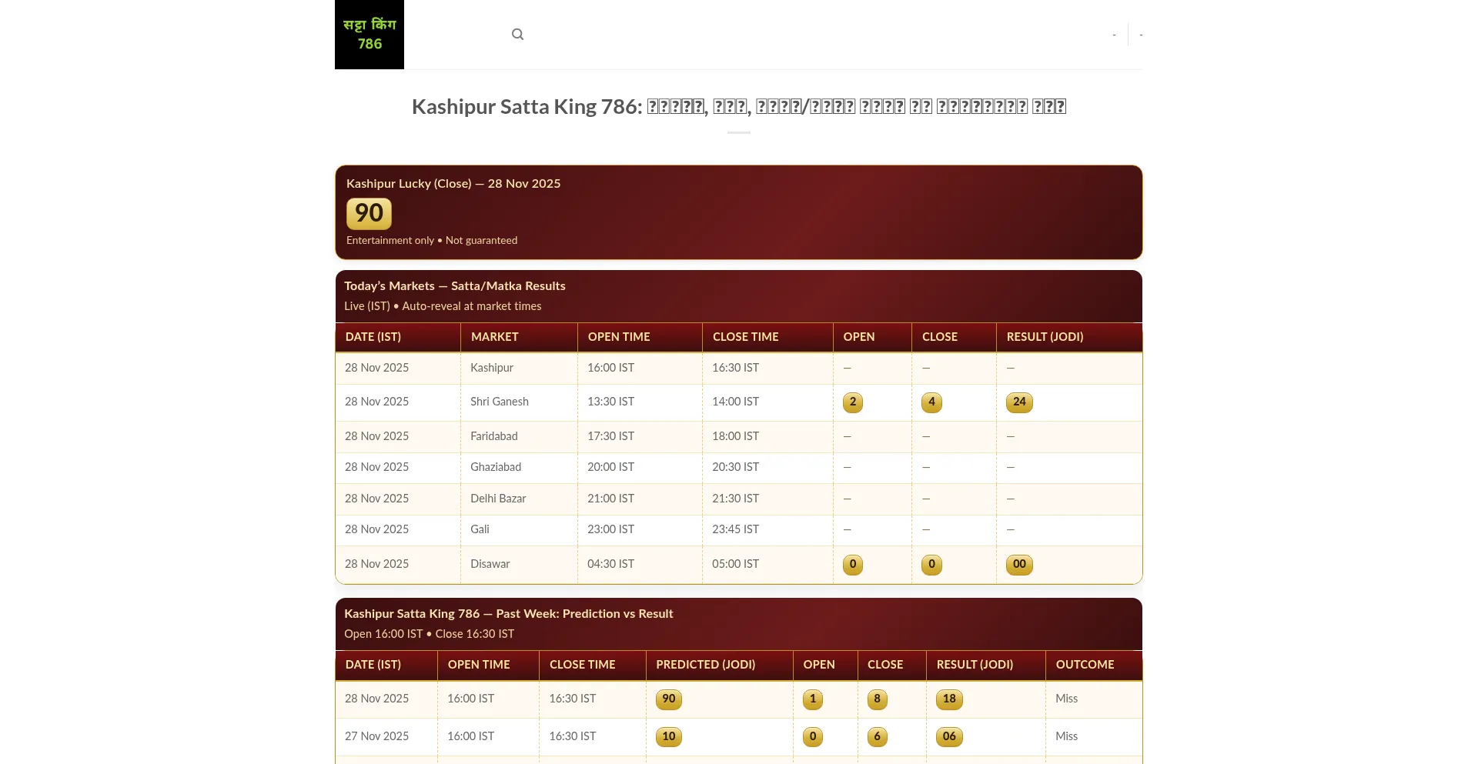Click Shri Ganesh open number 2 badge
The image size is (1478, 764).
click(x=852, y=402)
